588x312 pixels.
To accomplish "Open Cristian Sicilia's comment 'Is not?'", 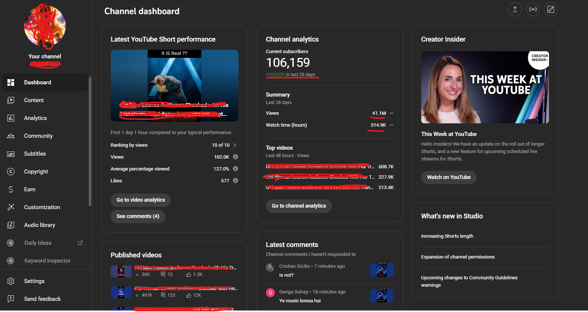I will [286, 275].
